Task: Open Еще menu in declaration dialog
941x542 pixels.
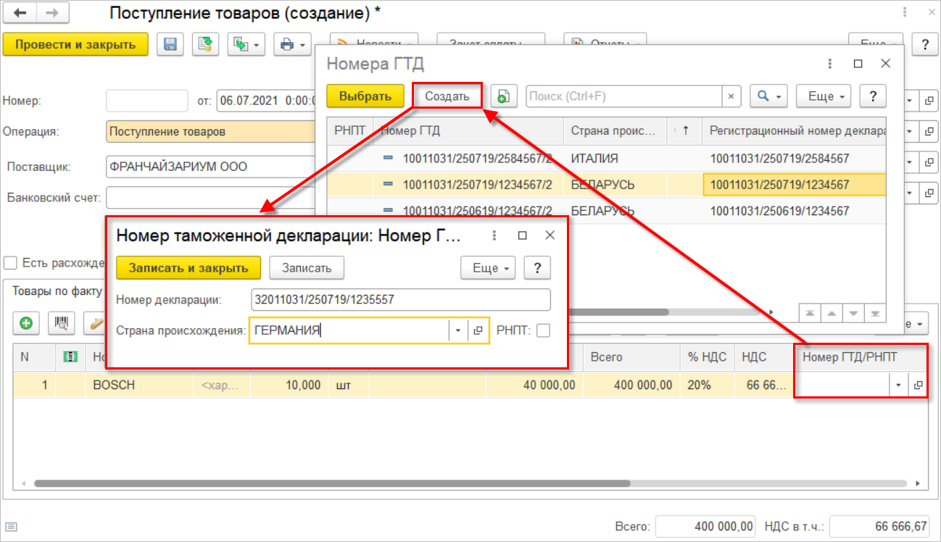Action: (488, 267)
